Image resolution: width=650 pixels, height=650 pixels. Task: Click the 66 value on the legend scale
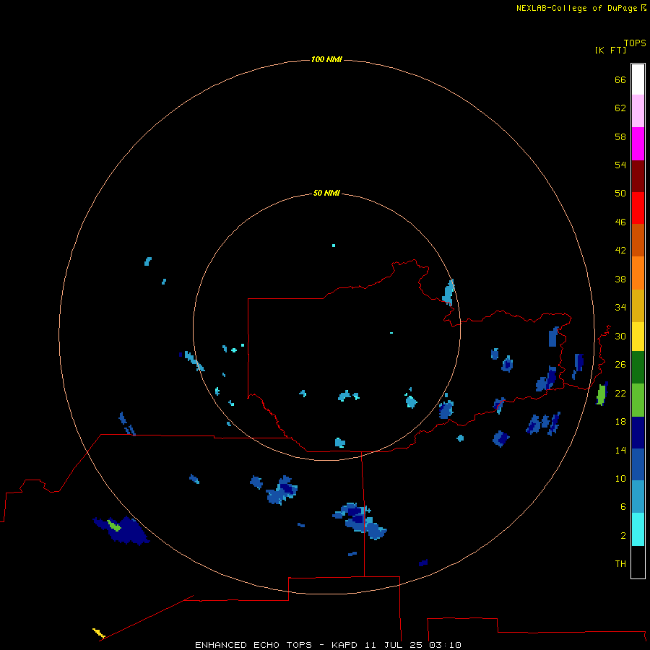click(x=620, y=79)
